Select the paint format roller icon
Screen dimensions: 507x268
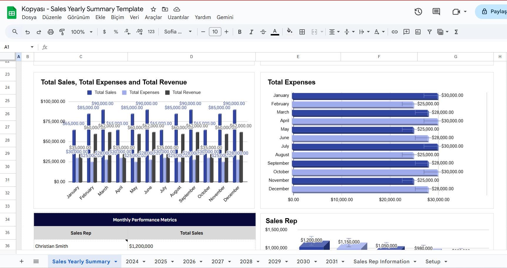click(x=62, y=32)
